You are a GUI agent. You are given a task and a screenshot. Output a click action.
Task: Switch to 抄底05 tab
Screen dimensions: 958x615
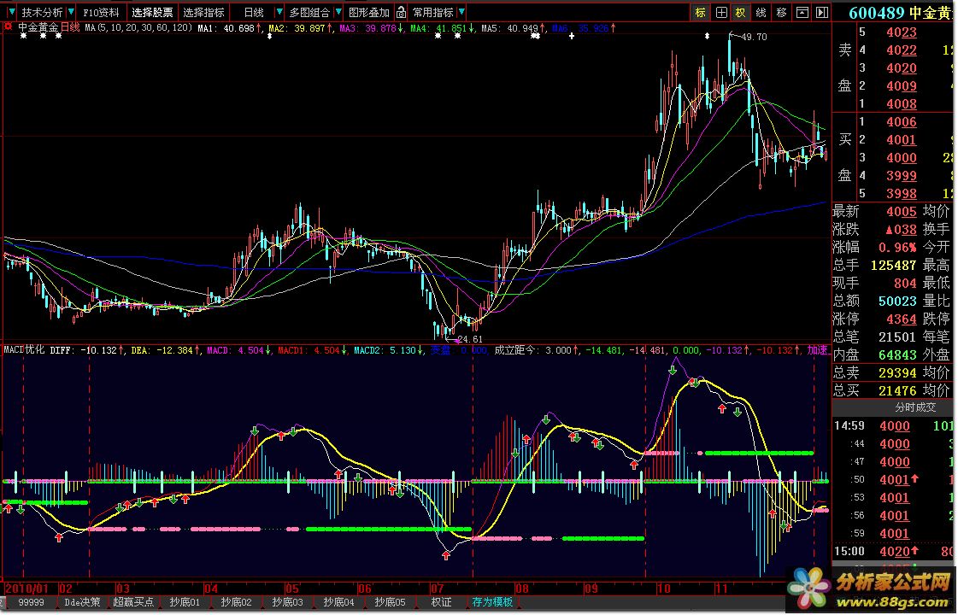(x=390, y=602)
